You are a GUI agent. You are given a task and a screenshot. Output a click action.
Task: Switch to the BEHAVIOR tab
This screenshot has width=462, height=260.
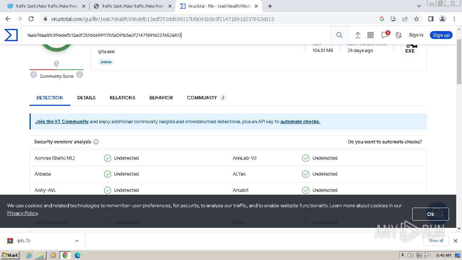[161, 97]
